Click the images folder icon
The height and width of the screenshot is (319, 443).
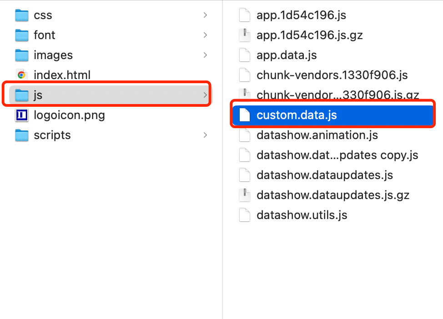click(x=21, y=55)
